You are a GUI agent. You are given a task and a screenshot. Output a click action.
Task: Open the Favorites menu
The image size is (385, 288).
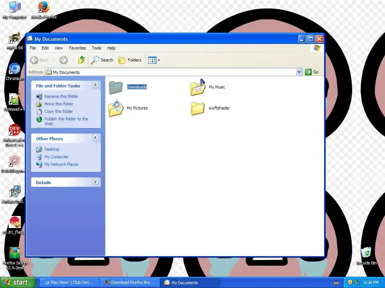pyautogui.click(x=77, y=48)
